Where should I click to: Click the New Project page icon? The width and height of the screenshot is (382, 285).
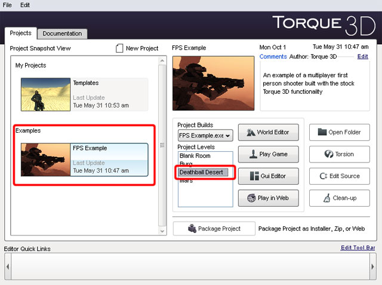119,48
